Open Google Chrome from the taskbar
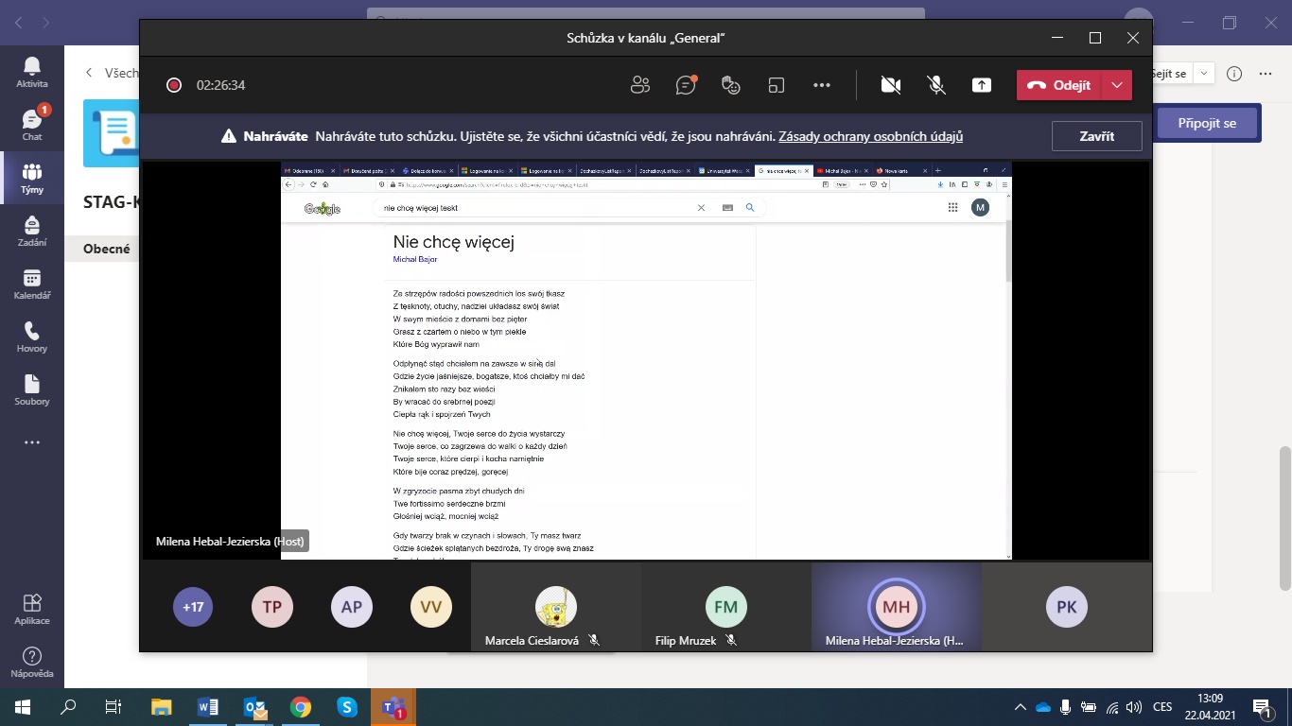The image size is (1292, 726). (301, 707)
